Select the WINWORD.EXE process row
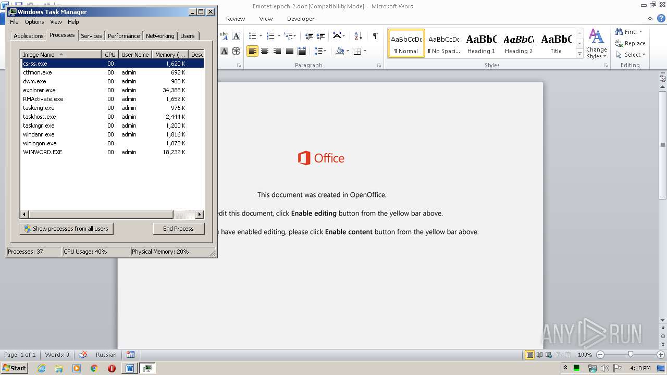667x375 pixels. pyautogui.click(x=112, y=152)
